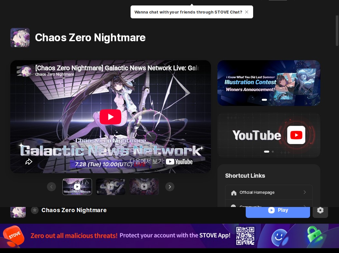This screenshot has height=253, width=339.
Task: Select second slide indicator on YouTube banner
Action: 273,152
